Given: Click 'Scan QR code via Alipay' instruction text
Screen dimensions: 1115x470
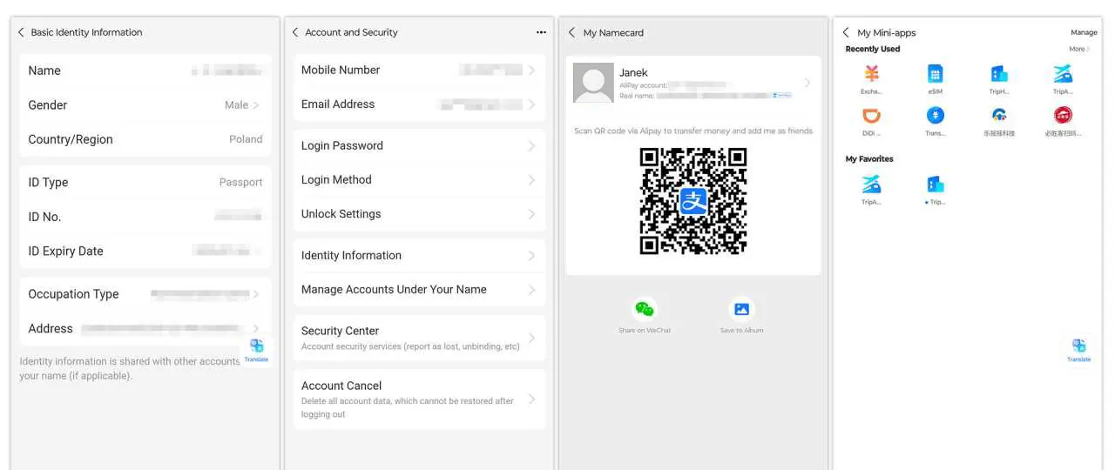Looking at the screenshot, I should [x=693, y=131].
